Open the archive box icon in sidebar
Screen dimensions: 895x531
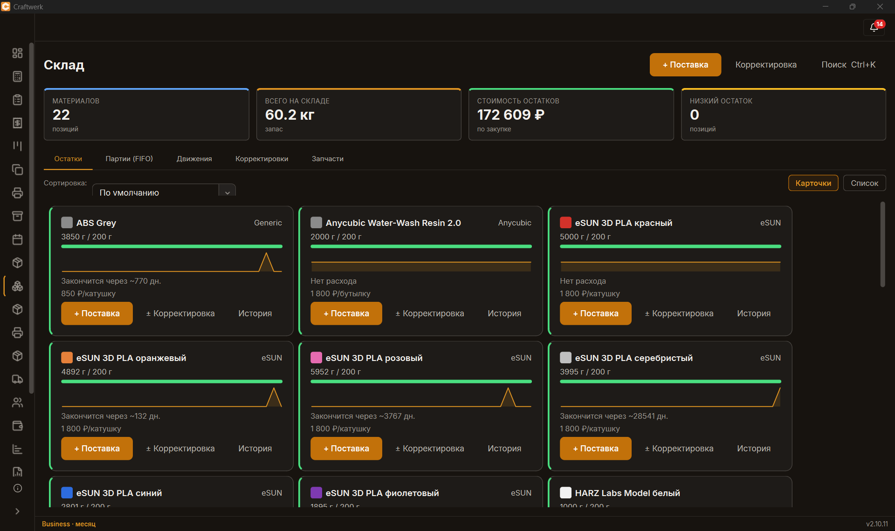point(17,216)
